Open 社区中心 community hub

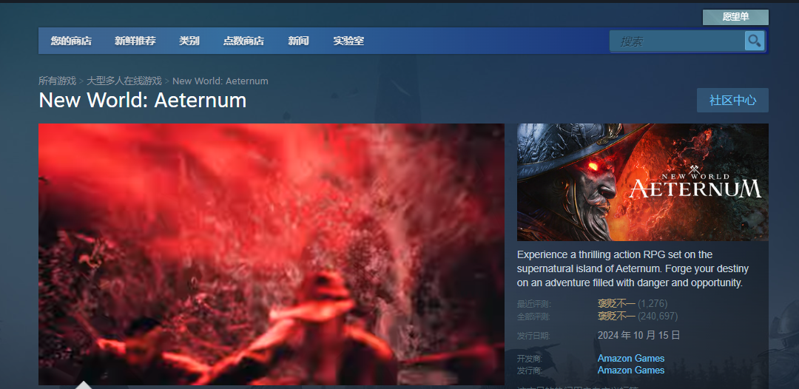pos(732,101)
